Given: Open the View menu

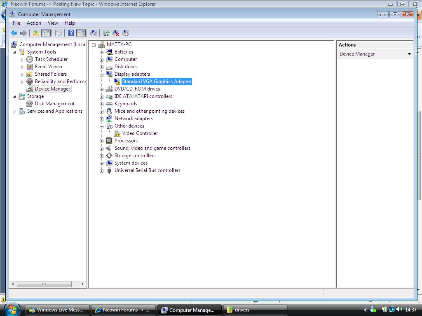Looking at the screenshot, I should [x=53, y=23].
